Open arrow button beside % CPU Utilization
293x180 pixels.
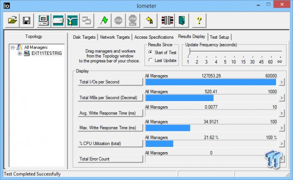282,144
